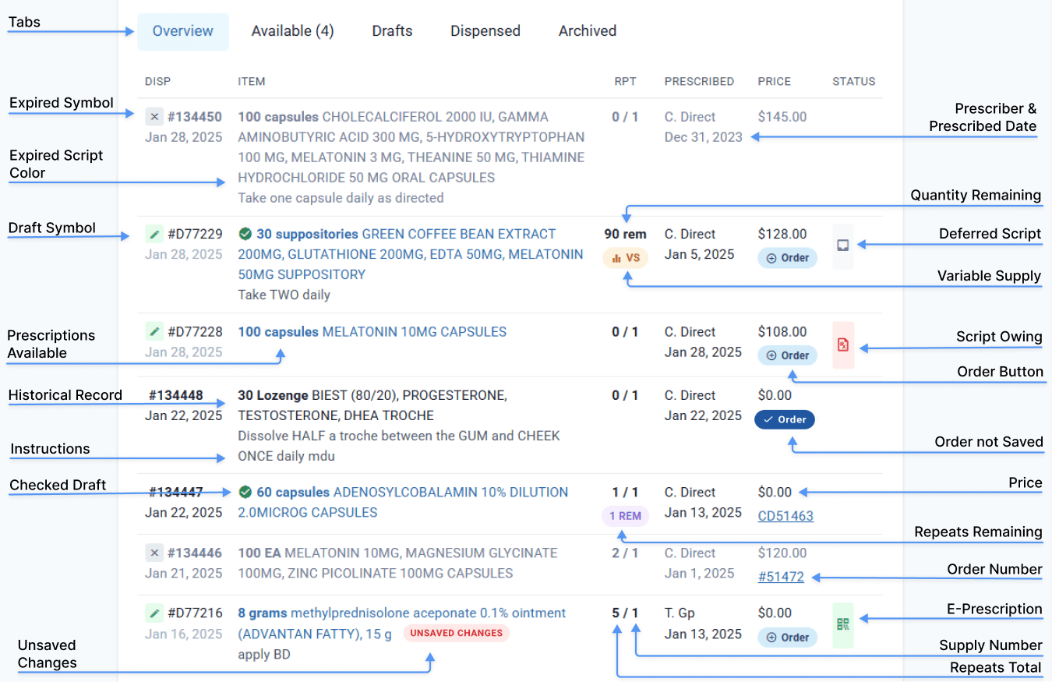
Task: Open 100 capsules MELATONIN 10MG CAPSULES item
Action: point(372,331)
